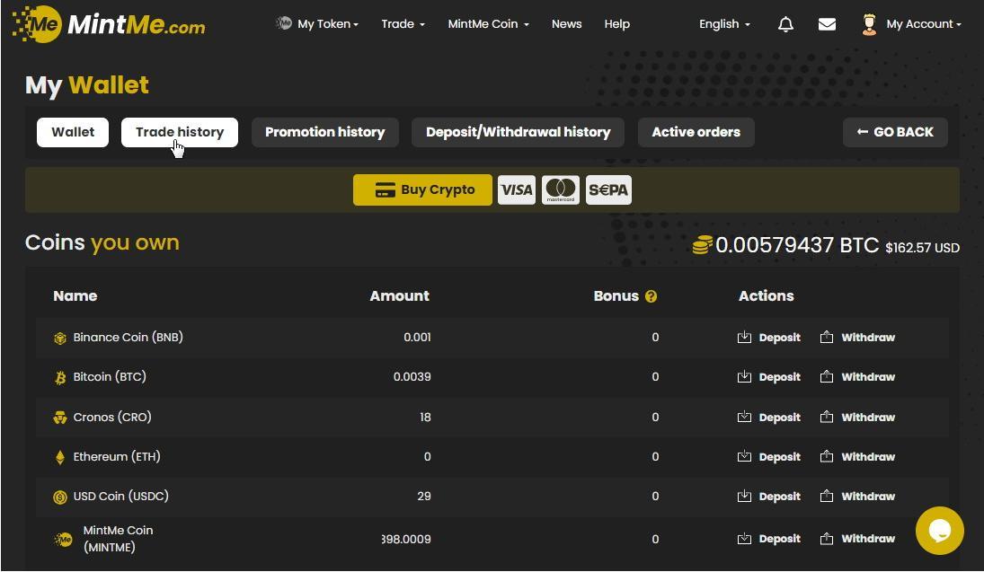Viewport: 984px width, 572px height.
Task: Open the messages envelope icon
Action: click(x=827, y=24)
